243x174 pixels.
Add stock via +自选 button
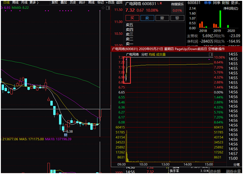pos(110,3)
